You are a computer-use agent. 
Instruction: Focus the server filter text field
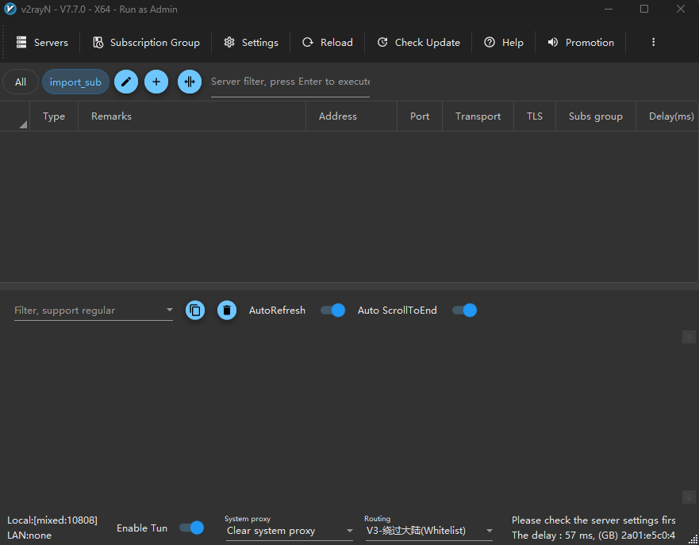pos(290,82)
